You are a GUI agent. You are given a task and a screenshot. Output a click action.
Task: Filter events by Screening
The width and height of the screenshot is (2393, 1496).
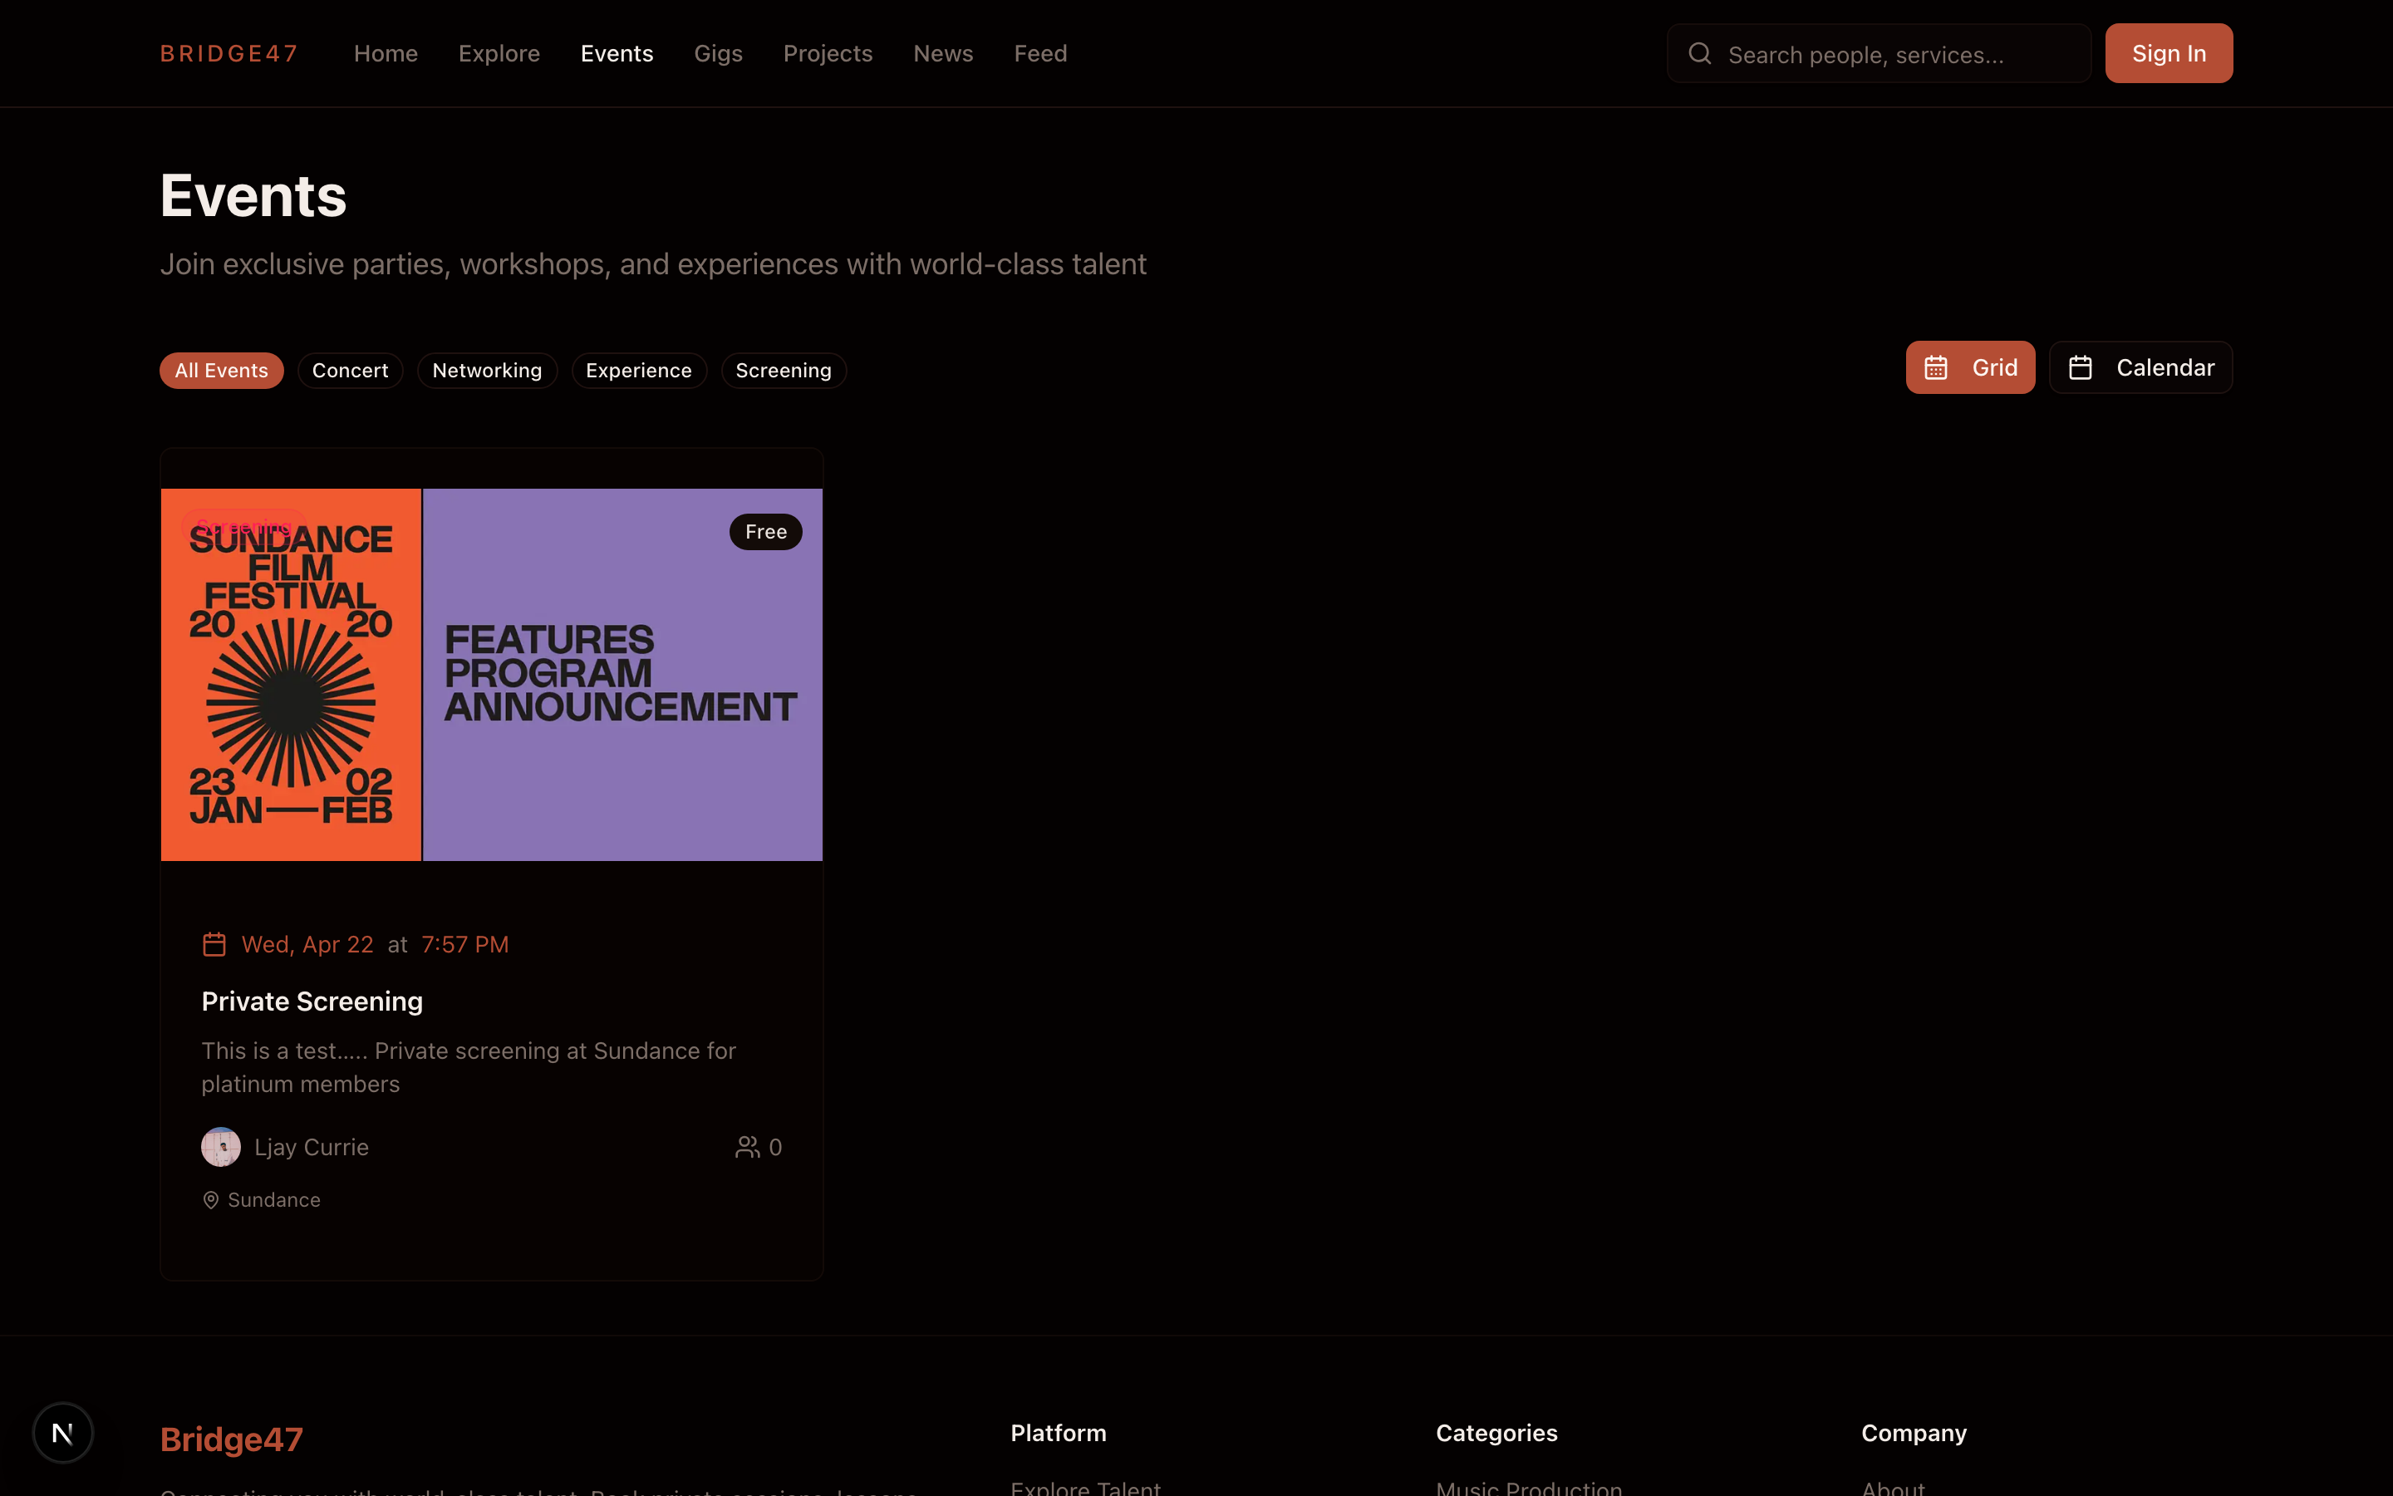[x=784, y=371]
